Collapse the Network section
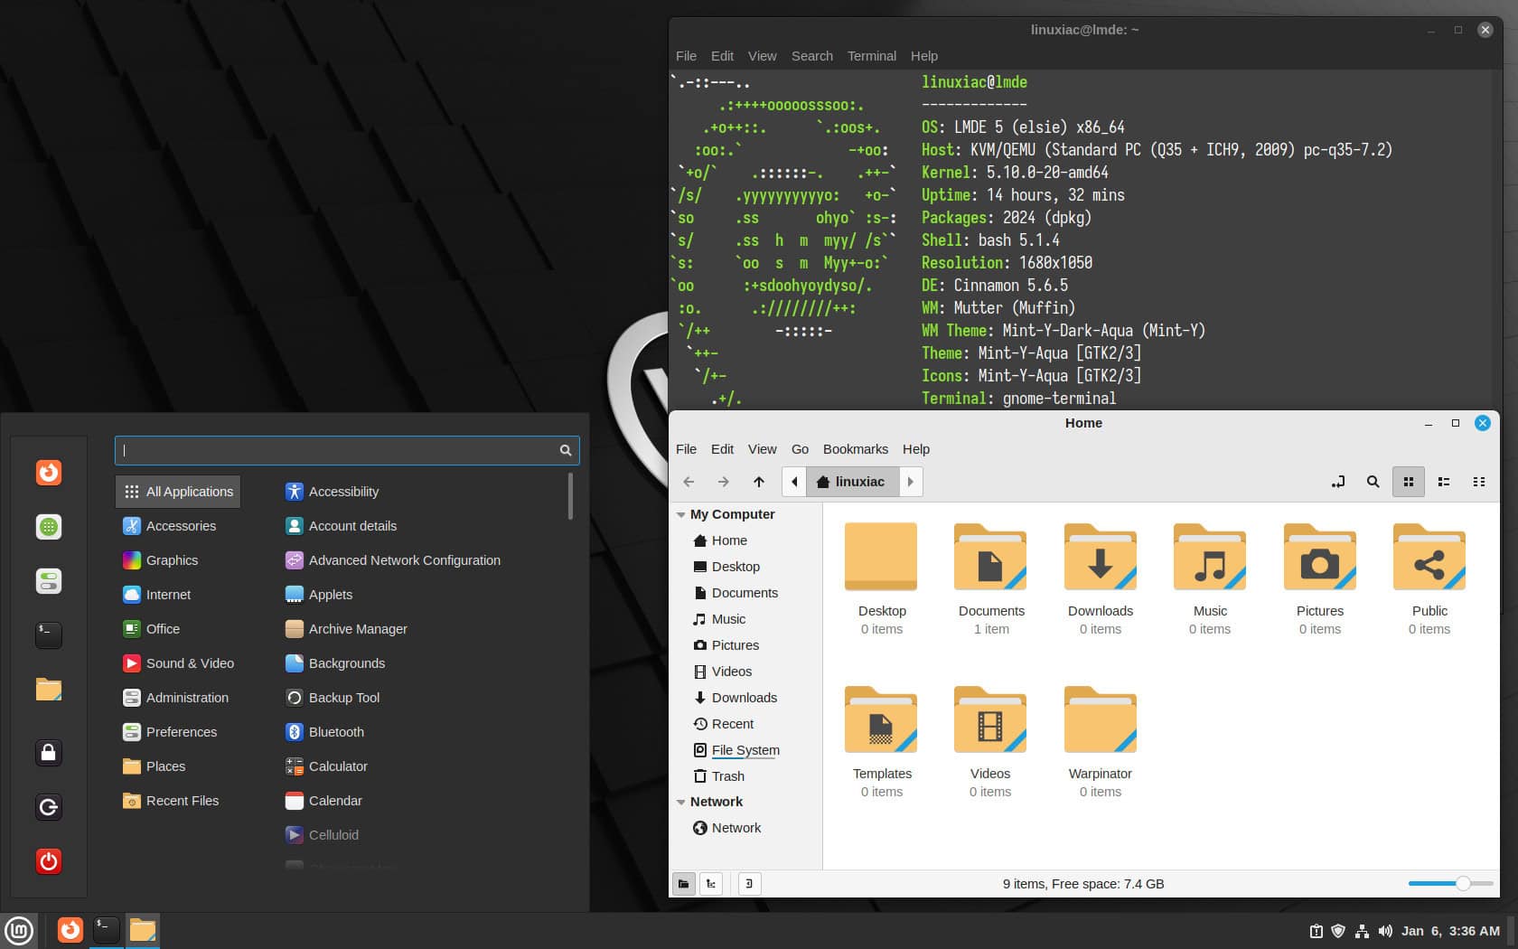The height and width of the screenshot is (949, 1518). coord(681,802)
